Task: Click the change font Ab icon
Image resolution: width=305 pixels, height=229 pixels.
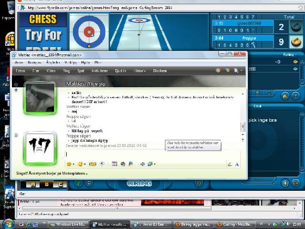Action: (x=142, y=164)
